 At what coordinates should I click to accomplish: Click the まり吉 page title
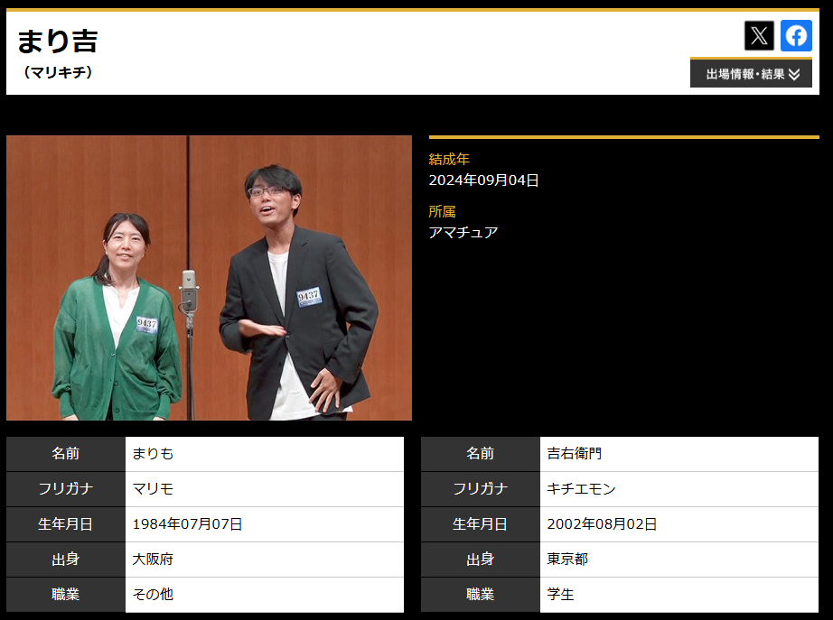click(x=57, y=41)
